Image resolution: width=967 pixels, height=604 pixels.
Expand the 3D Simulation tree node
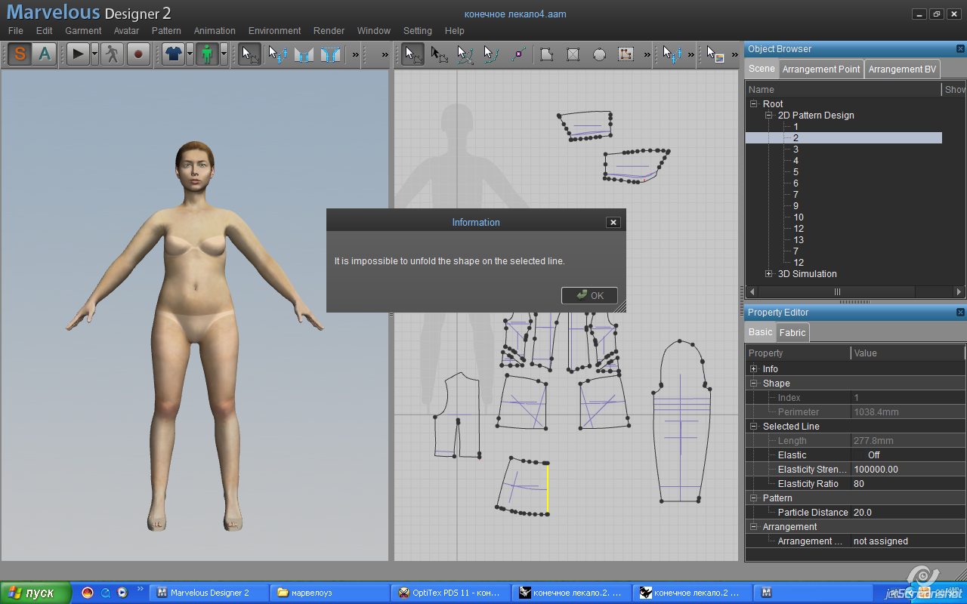coord(769,274)
